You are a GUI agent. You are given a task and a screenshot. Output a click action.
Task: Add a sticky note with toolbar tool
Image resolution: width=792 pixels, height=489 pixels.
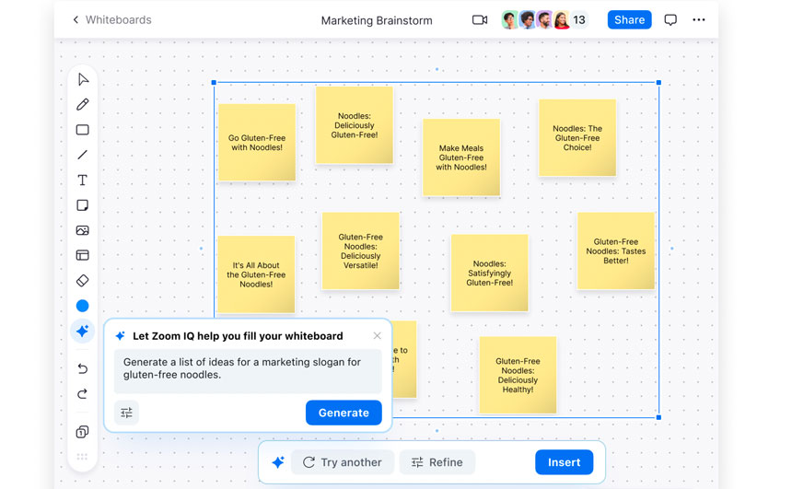(x=83, y=205)
